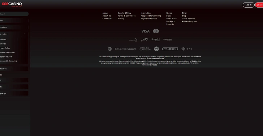
Task: Open the sidebar Megaways games item
Action: coord(14,93)
